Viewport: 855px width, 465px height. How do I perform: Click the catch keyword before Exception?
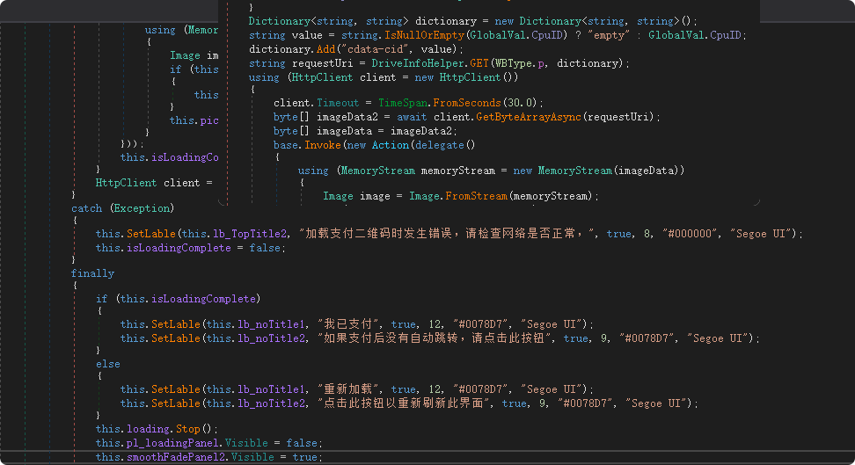coord(87,208)
